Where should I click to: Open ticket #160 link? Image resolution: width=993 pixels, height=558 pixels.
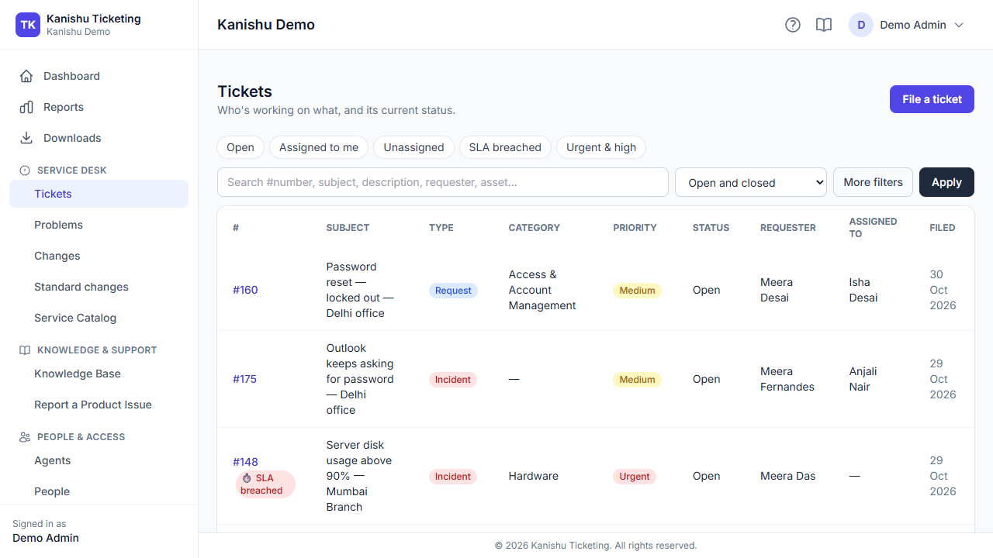tap(245, 290)
